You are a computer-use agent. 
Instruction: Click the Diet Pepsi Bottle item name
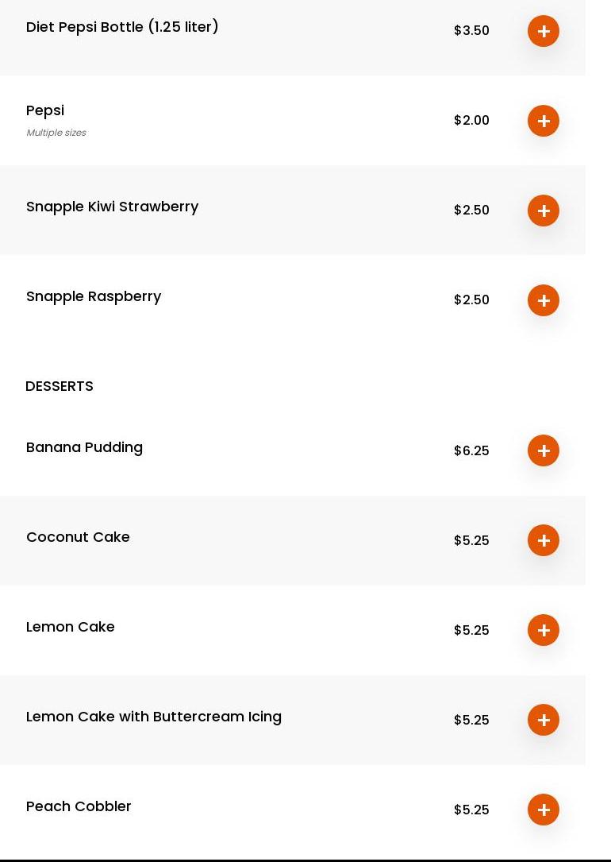coord(122,27)
